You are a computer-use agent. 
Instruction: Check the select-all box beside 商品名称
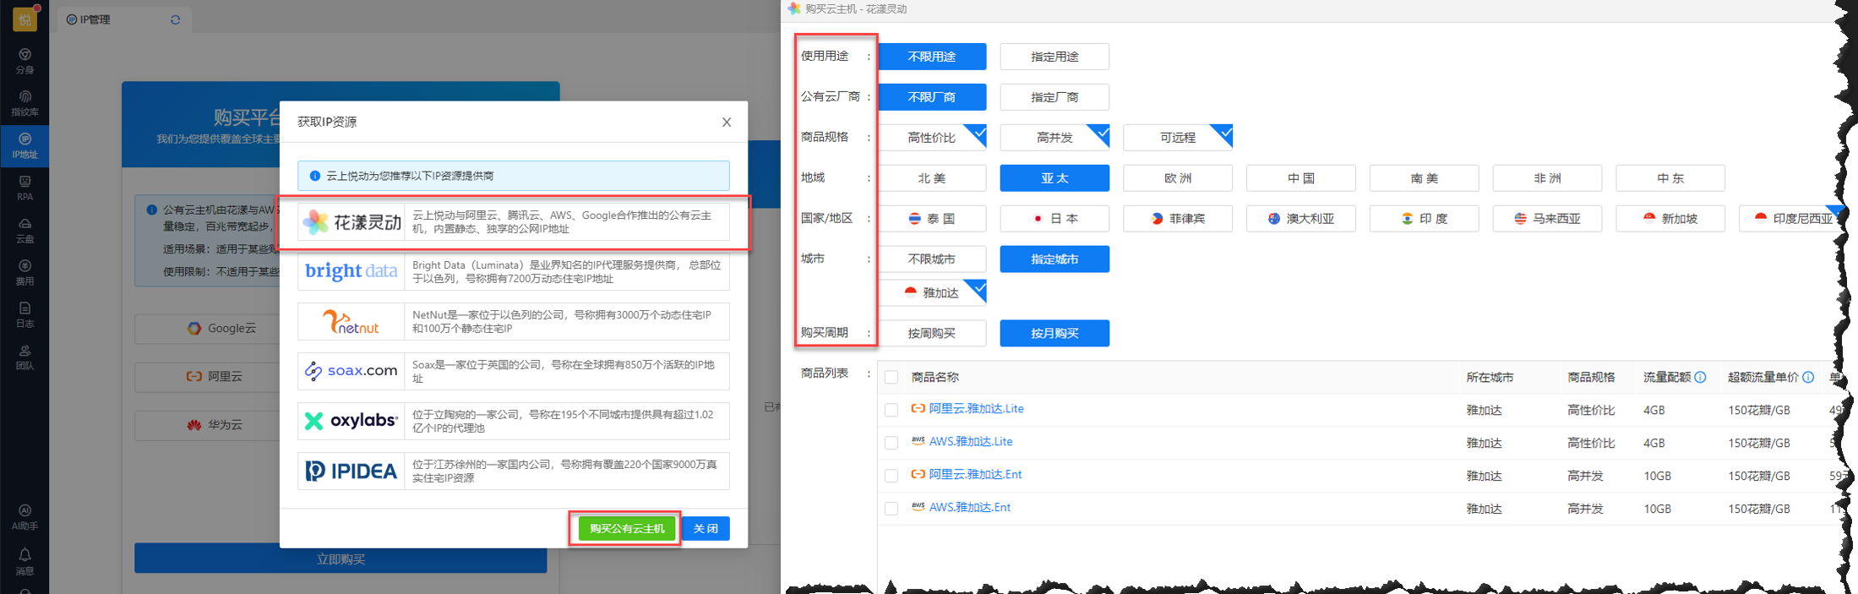click(x=891, y=378)
